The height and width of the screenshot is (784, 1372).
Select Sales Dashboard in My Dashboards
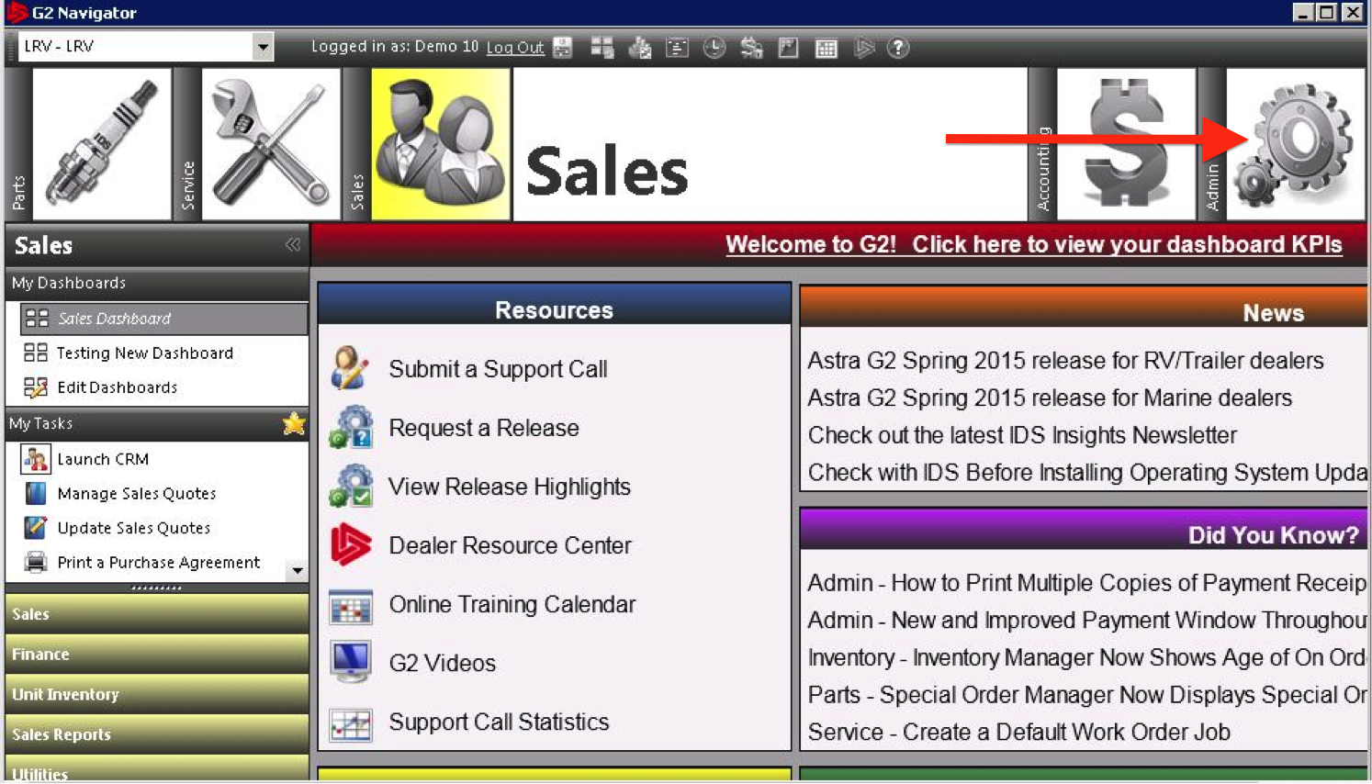click(114, 319)
